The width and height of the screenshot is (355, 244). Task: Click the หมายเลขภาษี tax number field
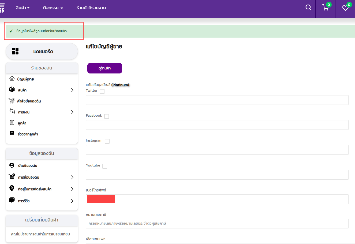[217, 224]
